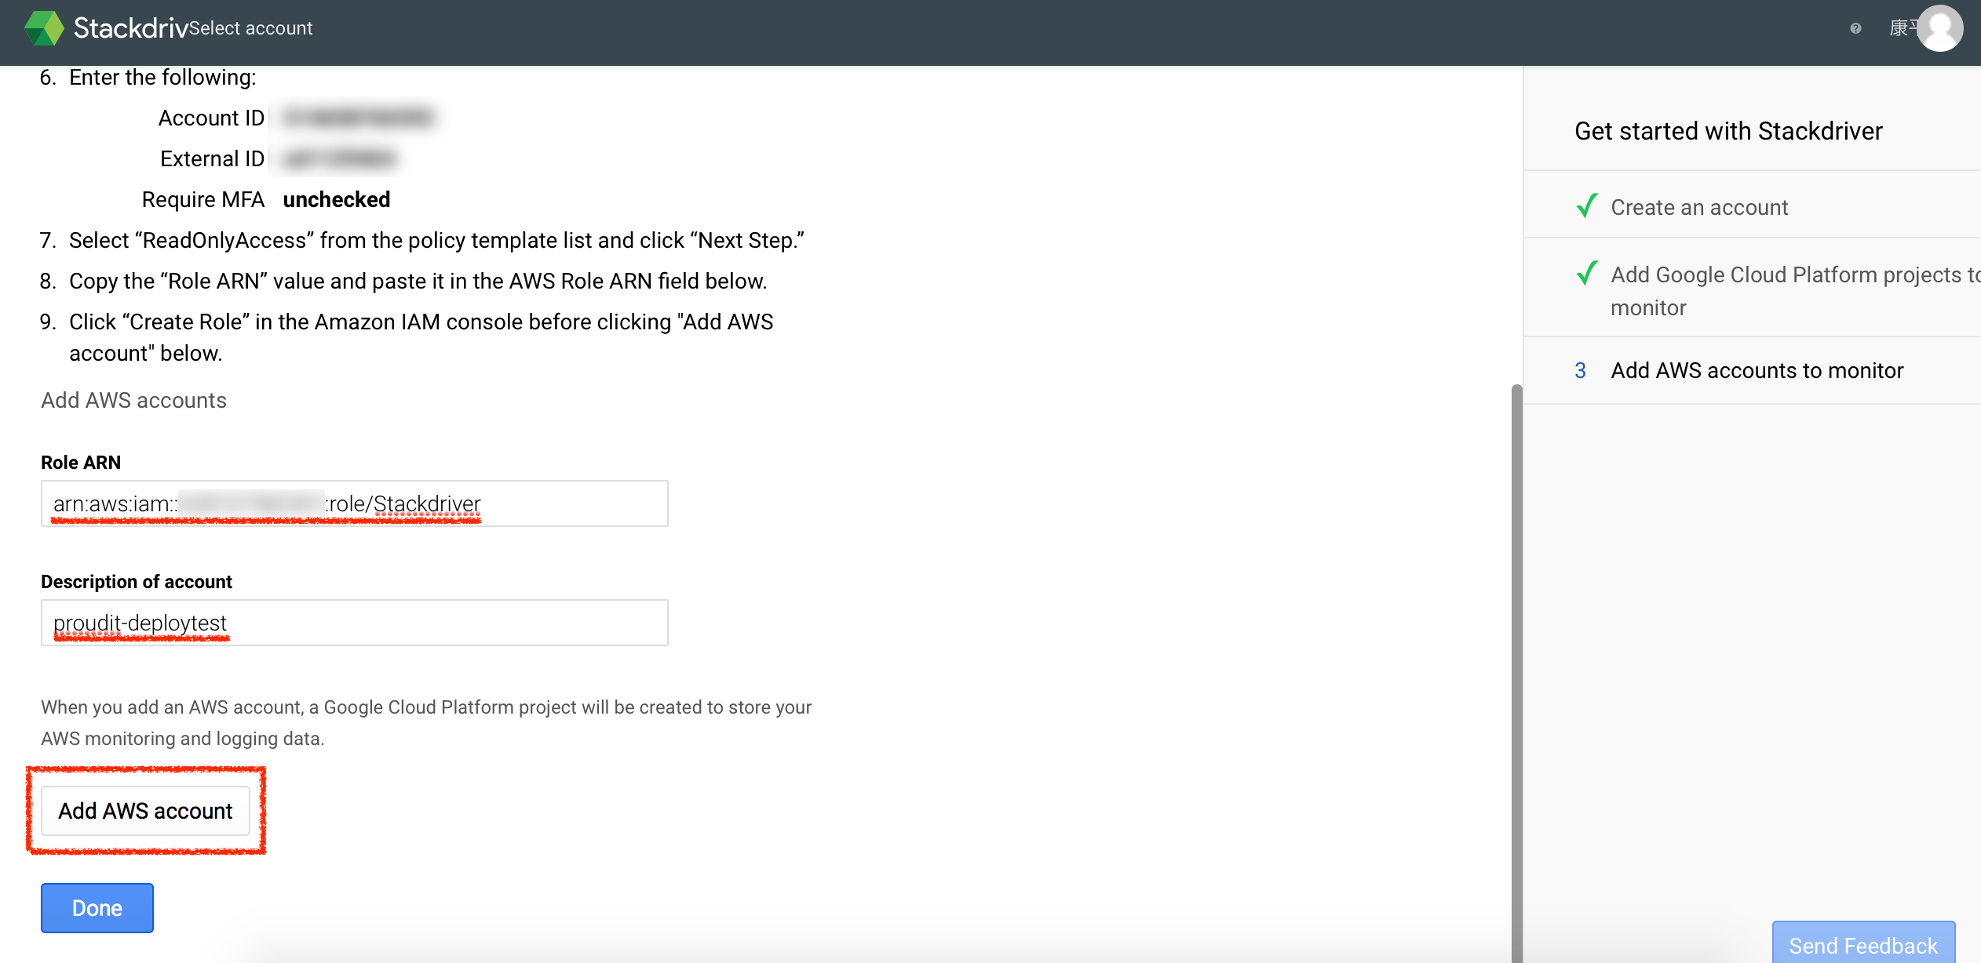The height and width of the screenshot is (963, 1981).
Task: Click the Require MFA unchecked value
Action: 335,199
